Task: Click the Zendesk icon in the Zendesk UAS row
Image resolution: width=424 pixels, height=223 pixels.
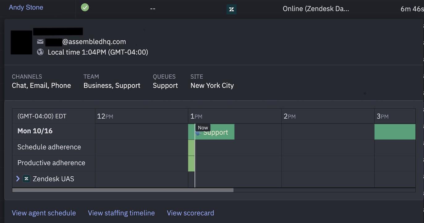Action: pos(26,179)
